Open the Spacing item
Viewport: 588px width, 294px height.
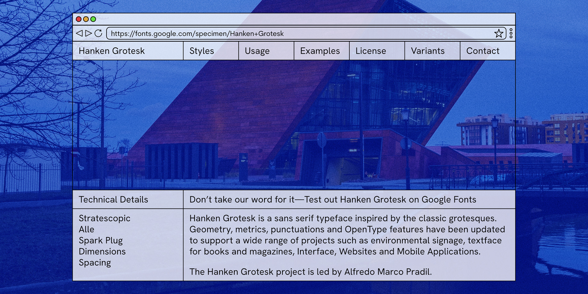95,263
